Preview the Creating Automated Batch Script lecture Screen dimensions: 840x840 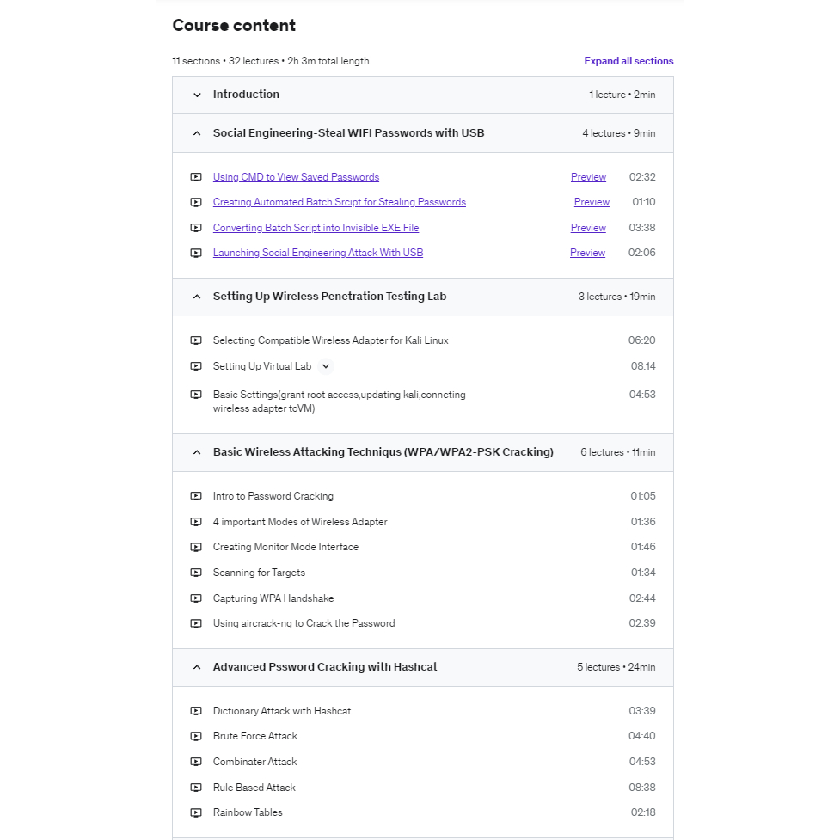[x=592, y=202]
